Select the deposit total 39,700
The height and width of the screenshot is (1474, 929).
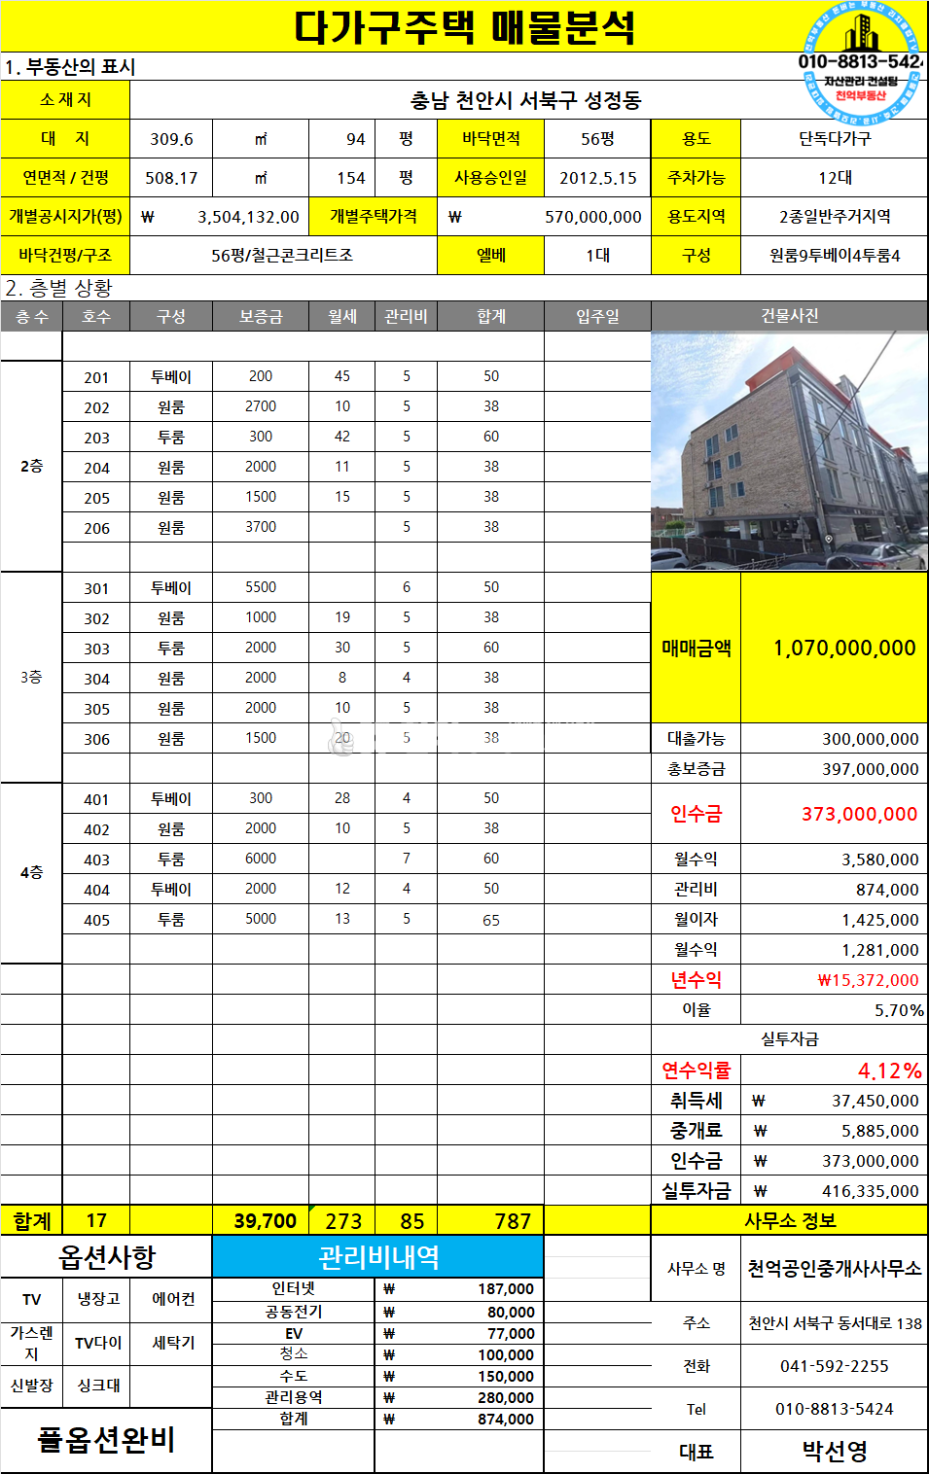(265, 1221)
